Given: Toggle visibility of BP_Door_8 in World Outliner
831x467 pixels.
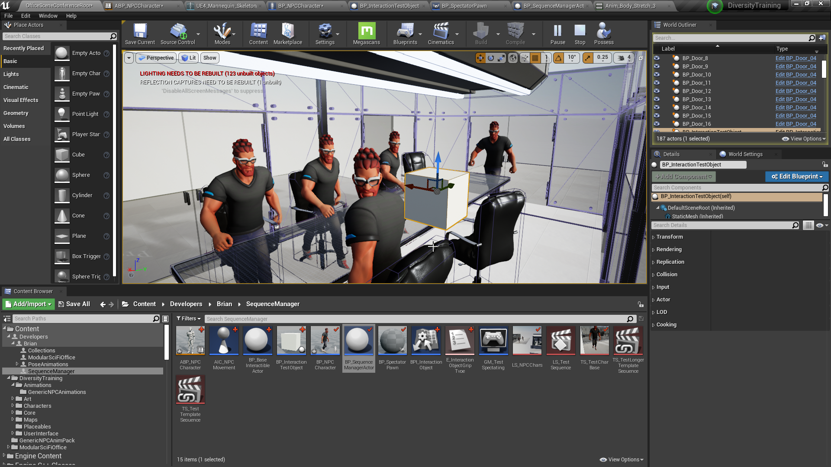Looking at the screenshot, I should [x=657, y=58].
